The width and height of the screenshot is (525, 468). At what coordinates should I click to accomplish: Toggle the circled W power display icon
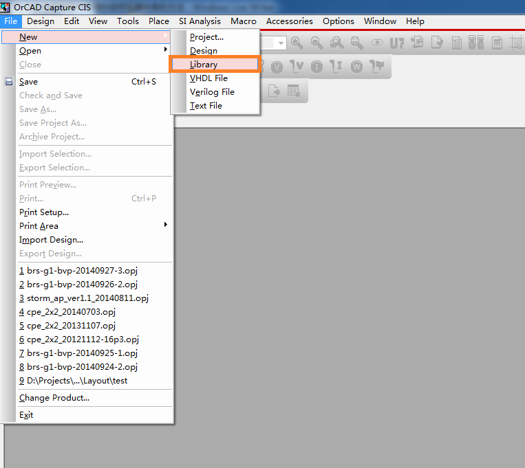click(x=356, y=67)
